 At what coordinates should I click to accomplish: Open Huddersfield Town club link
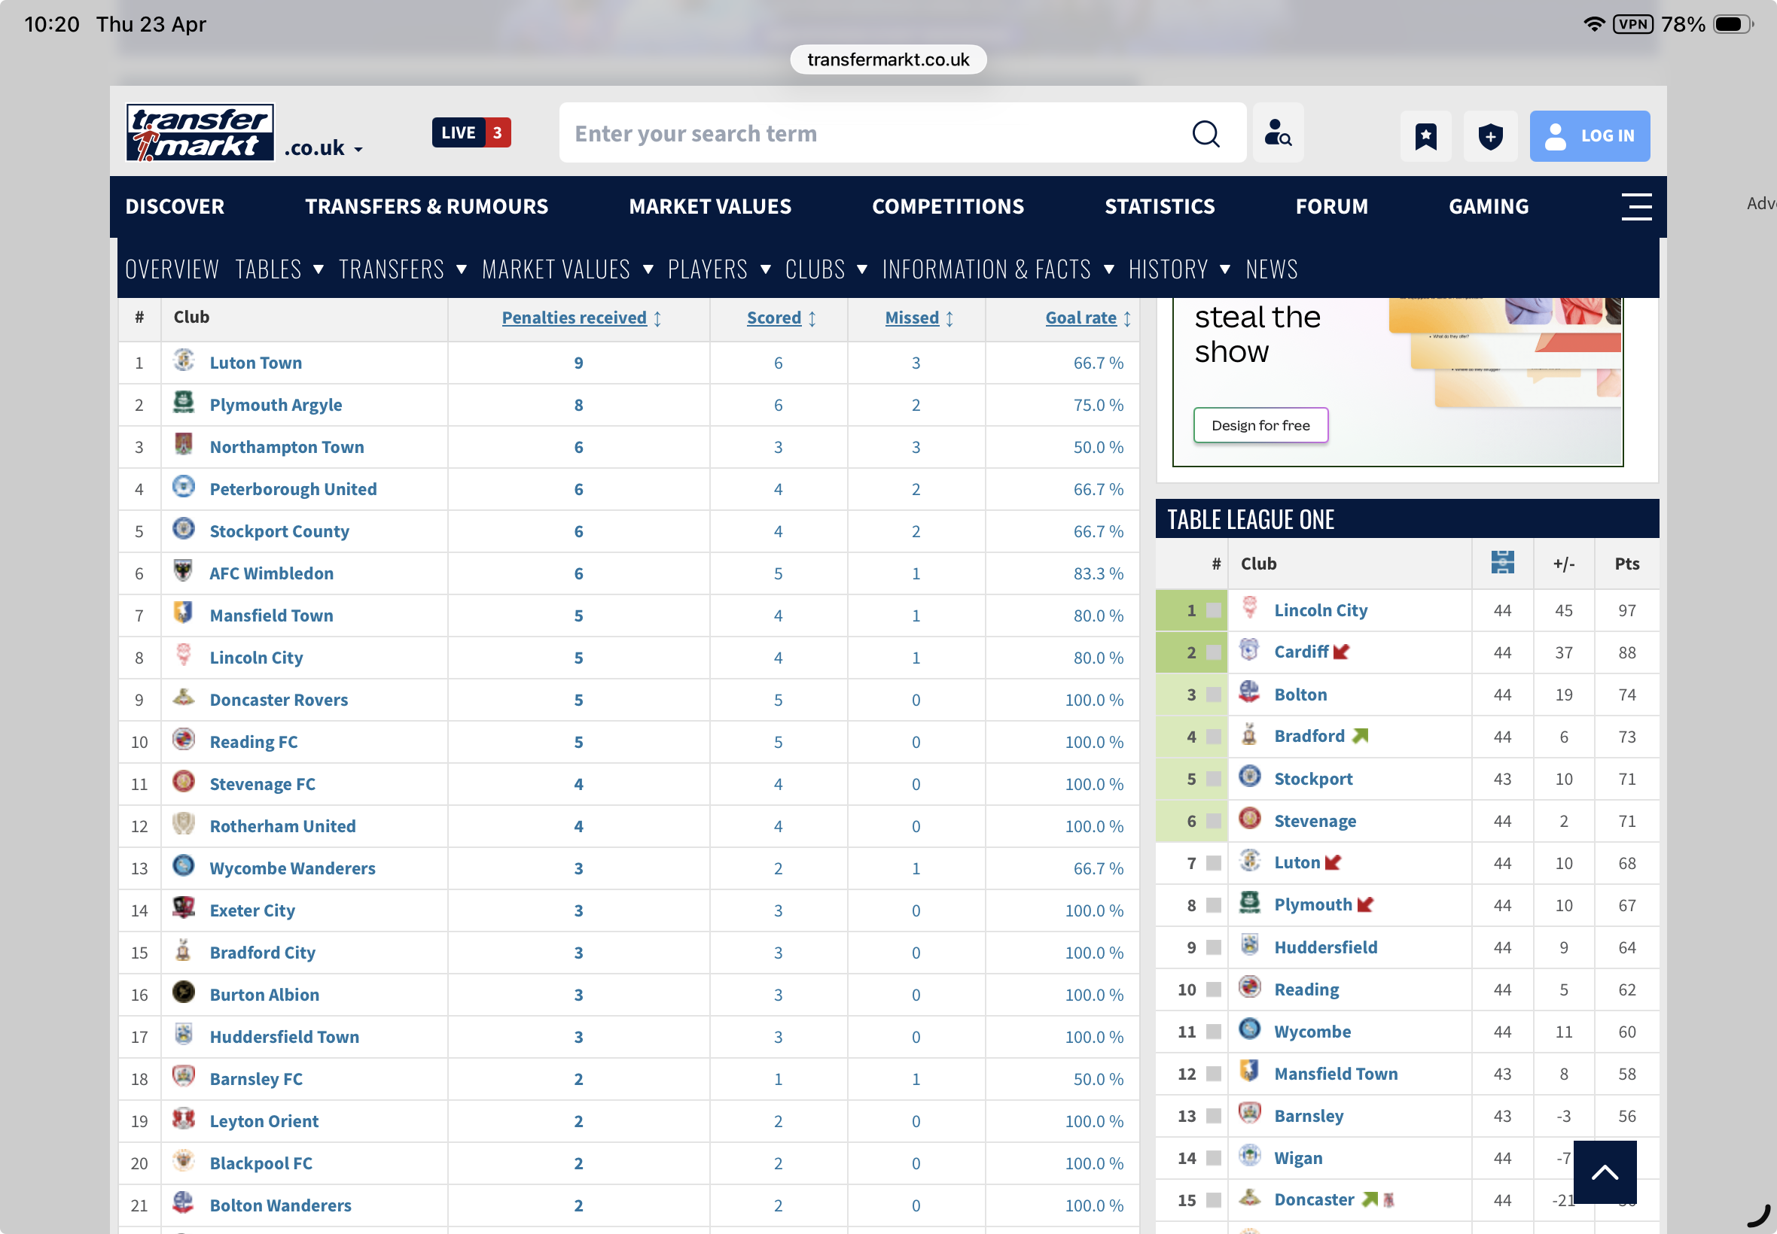284,1037
